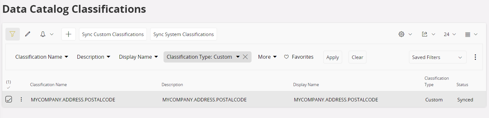Open the filter panel vertical dots menu

[x=475, y=57]
